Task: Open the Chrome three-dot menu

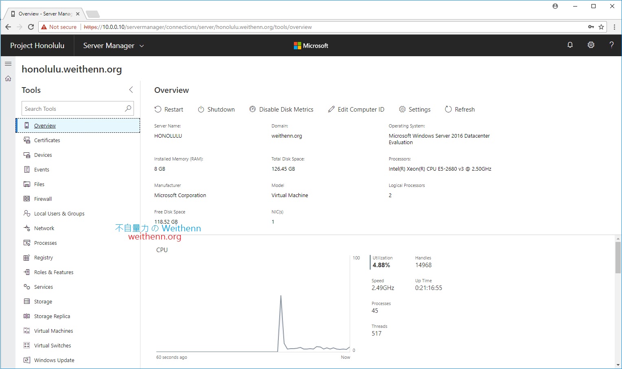Action: click(x=614, y=27)
